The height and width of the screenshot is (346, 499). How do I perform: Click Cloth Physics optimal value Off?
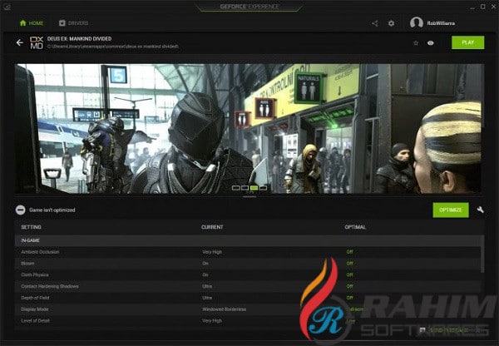(350, 274)
